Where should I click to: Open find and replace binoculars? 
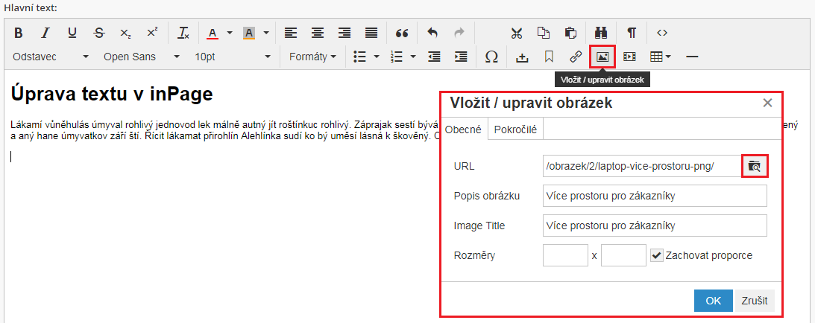click(601, 33)
